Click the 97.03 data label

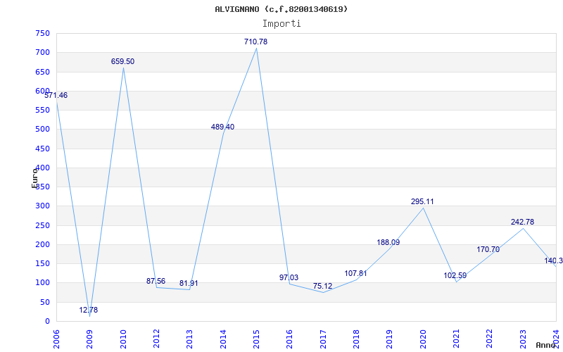tap(289, 277)
